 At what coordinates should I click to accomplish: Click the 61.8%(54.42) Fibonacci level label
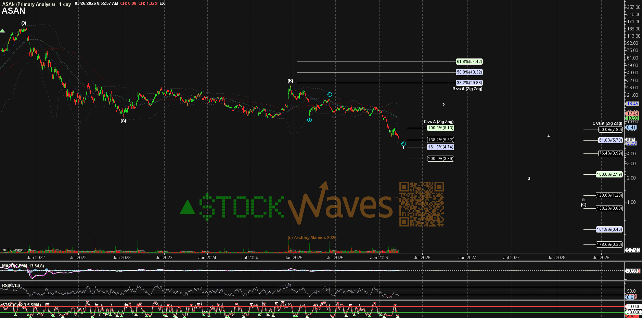click(x=469, y=62)
